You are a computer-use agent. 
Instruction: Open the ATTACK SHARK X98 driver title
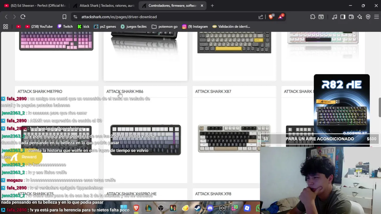pos(213,194)
